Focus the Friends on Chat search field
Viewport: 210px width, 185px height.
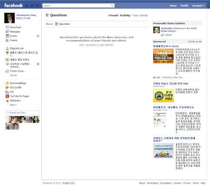pyautogui.click(x=23, y=113)
